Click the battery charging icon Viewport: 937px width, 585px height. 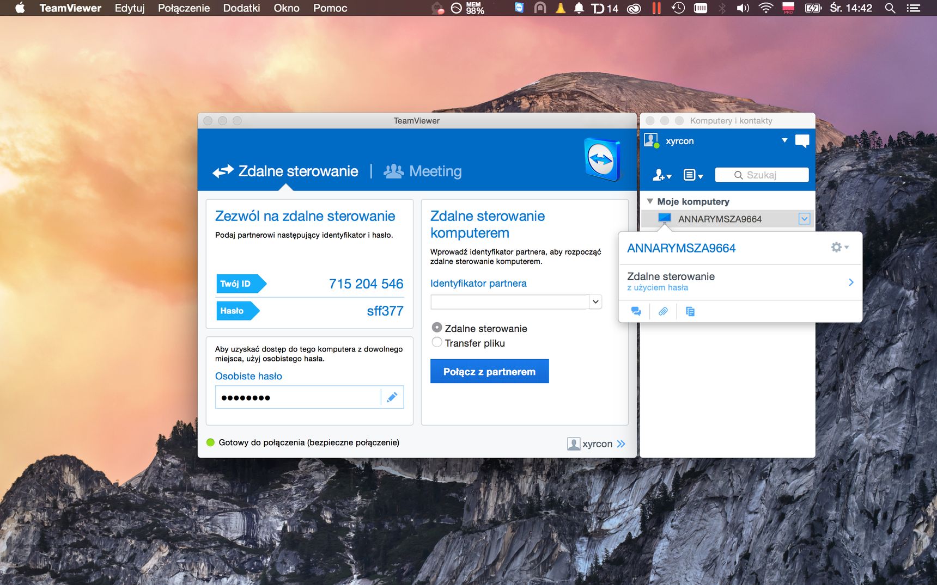click(x=813, y=8)
